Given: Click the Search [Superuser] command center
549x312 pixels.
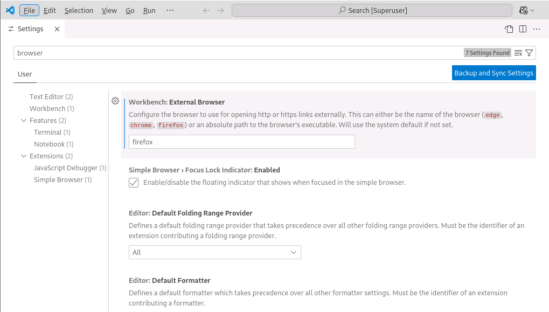Looking at the screenshot, I should click(372, 10).
